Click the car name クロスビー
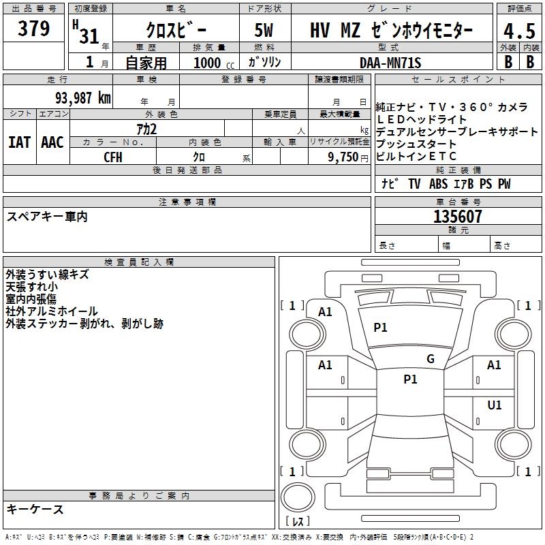This screenshot has height=545, width=545. point(176,30)
